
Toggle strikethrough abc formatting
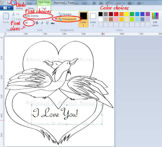[x=53, y=23]
